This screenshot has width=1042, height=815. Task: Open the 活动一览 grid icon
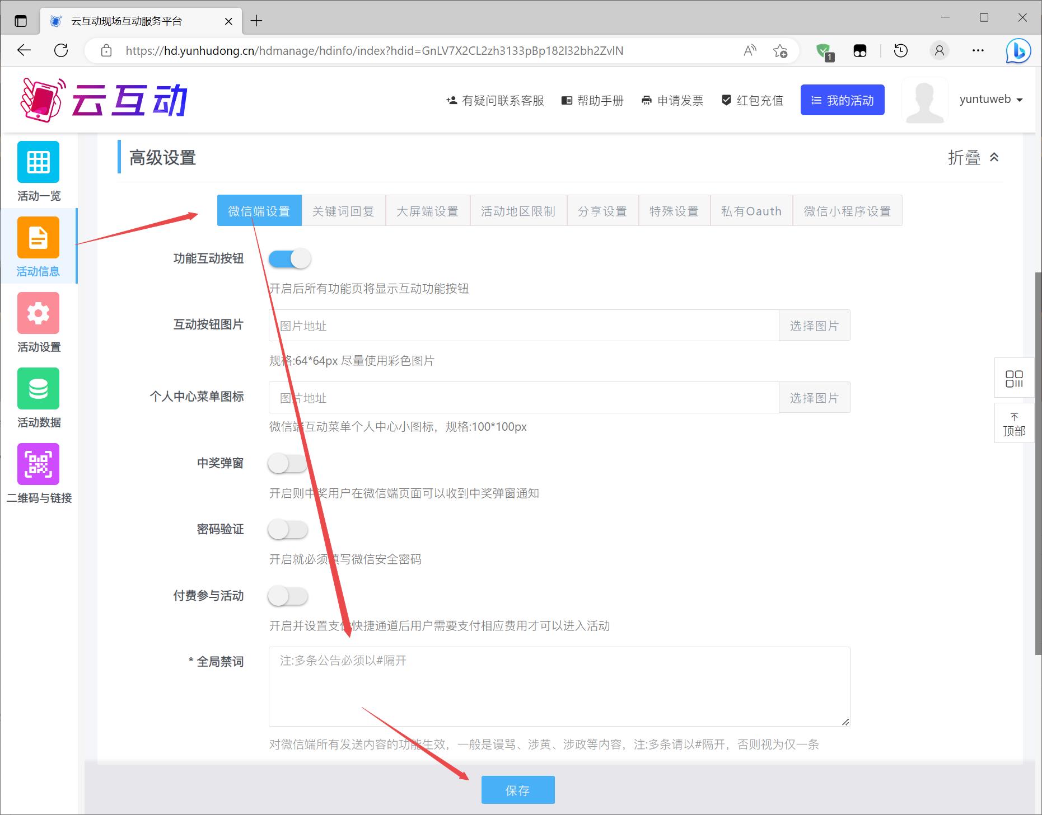click(38, 162)
